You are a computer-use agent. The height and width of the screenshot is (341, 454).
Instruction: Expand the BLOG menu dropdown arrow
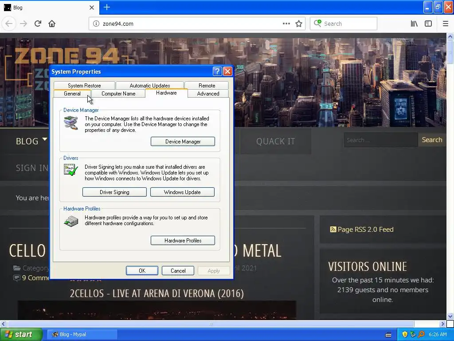[45, 139]
